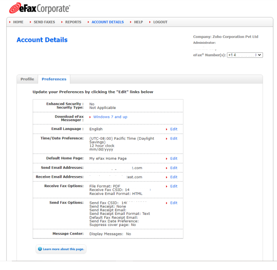This screenshot has height=270, width=277.
Task: Edit the Email Language setting
Action: (x=174, y=129)
